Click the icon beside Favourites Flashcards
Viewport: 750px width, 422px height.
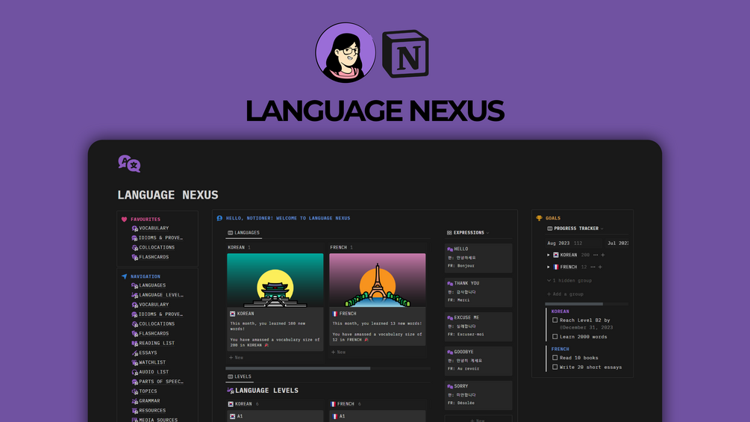[134, 258]
